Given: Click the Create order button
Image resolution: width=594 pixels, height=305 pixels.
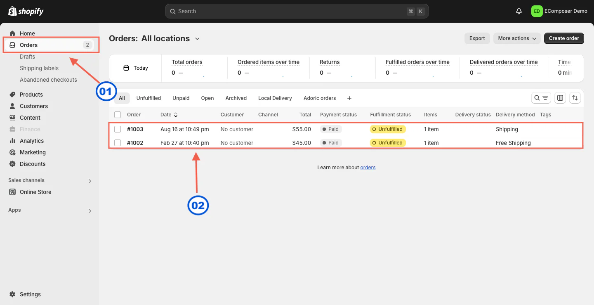Looking at the screenshot, I should click(564, 38).
